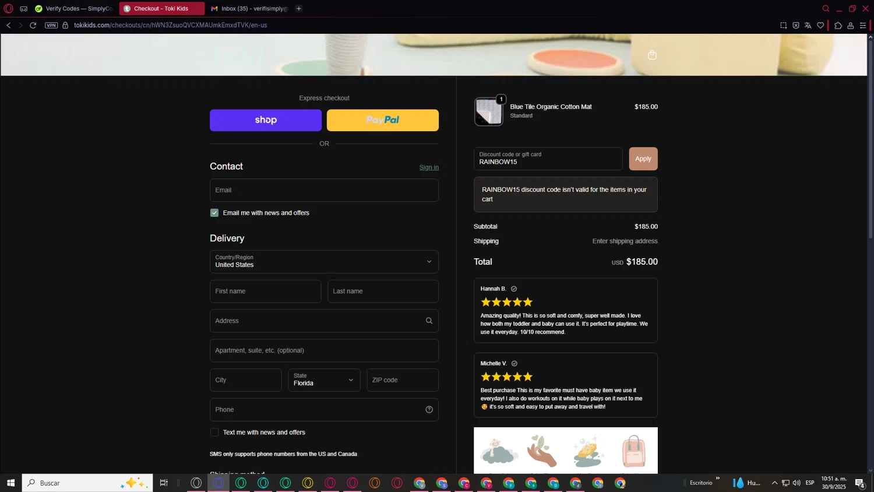The height and width of the screenshot is (492, 874).
Task: Show hidden system tray icons
Action: pyautogui.click(x=774, y=483)
